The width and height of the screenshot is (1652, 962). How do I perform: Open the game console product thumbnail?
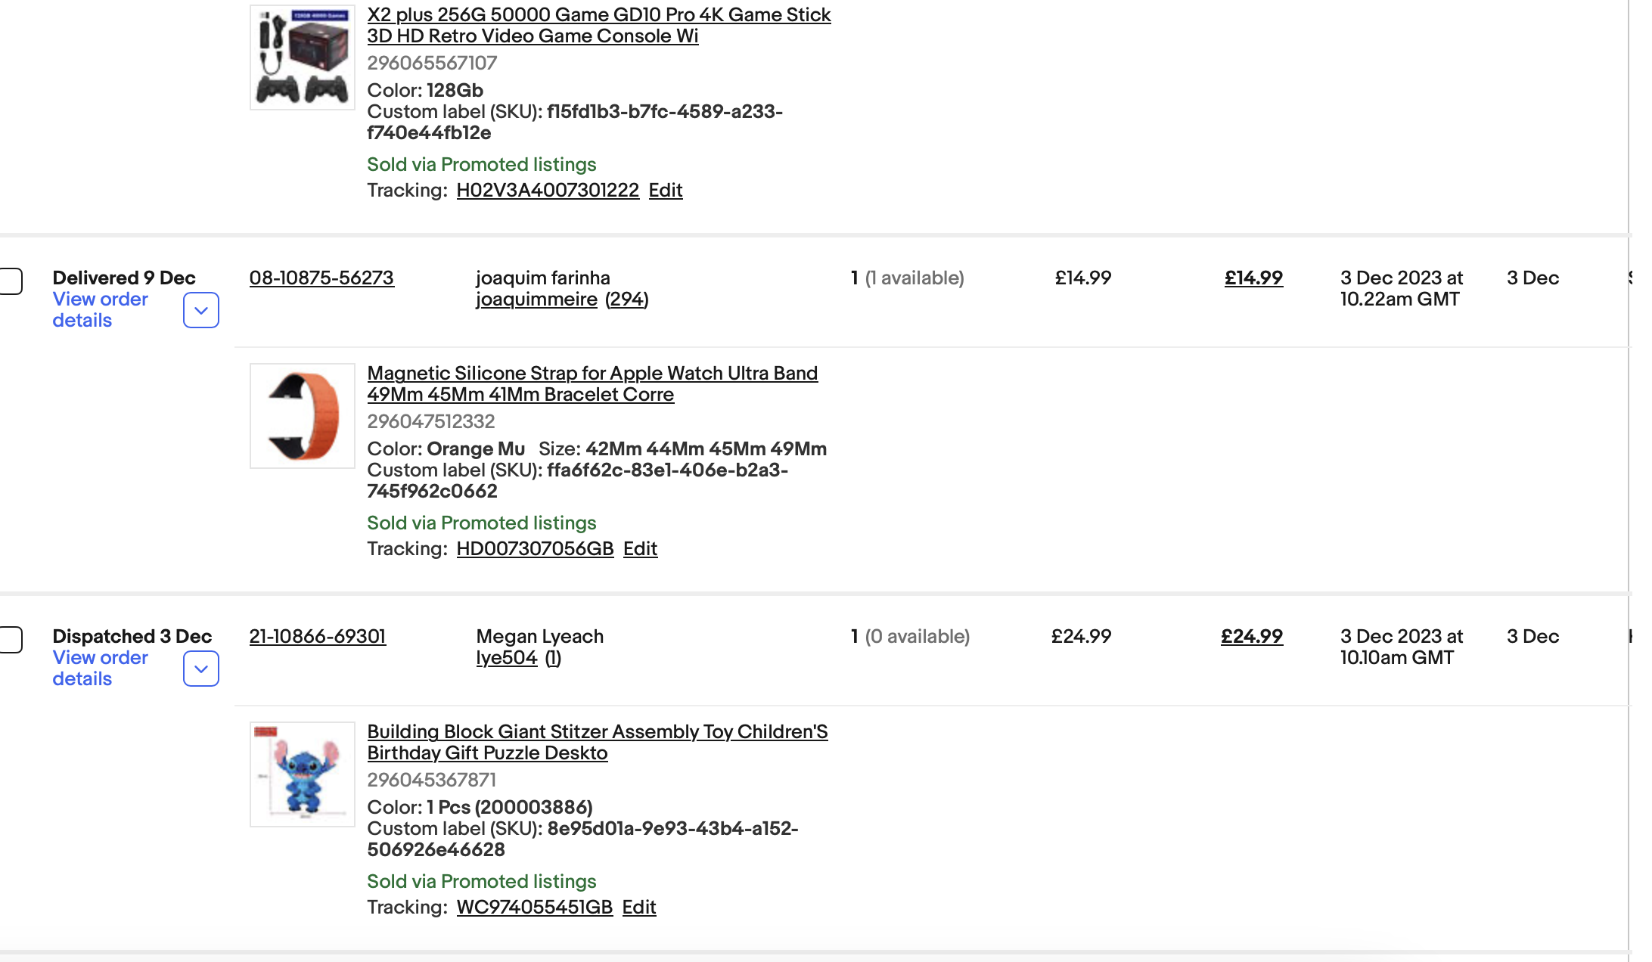point(303,57)
